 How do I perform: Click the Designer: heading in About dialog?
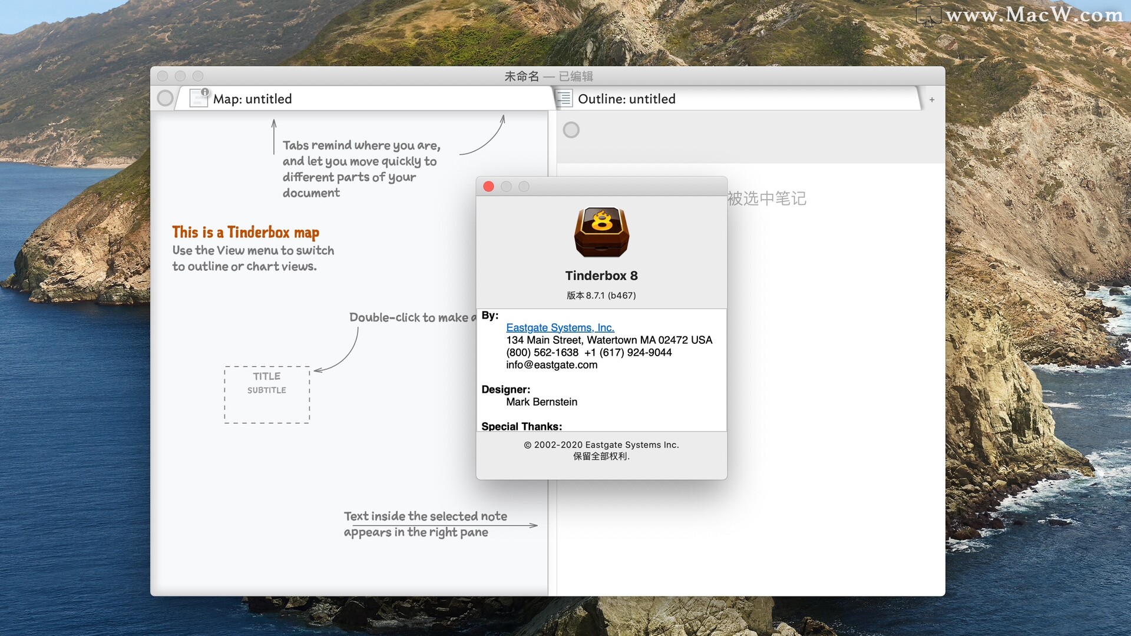pyautogui.click(x=505, y=390)
